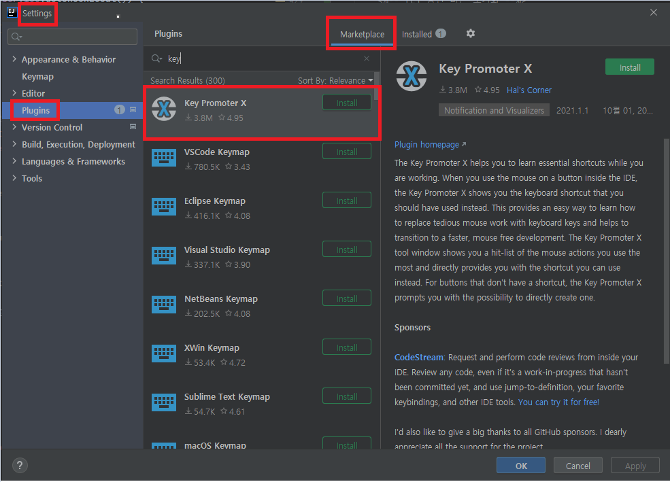Image resolution: width=670 pixels, height=482 pixels.
Task: Expand Languages & Frameworks node
Action: [x=14, y=161]
